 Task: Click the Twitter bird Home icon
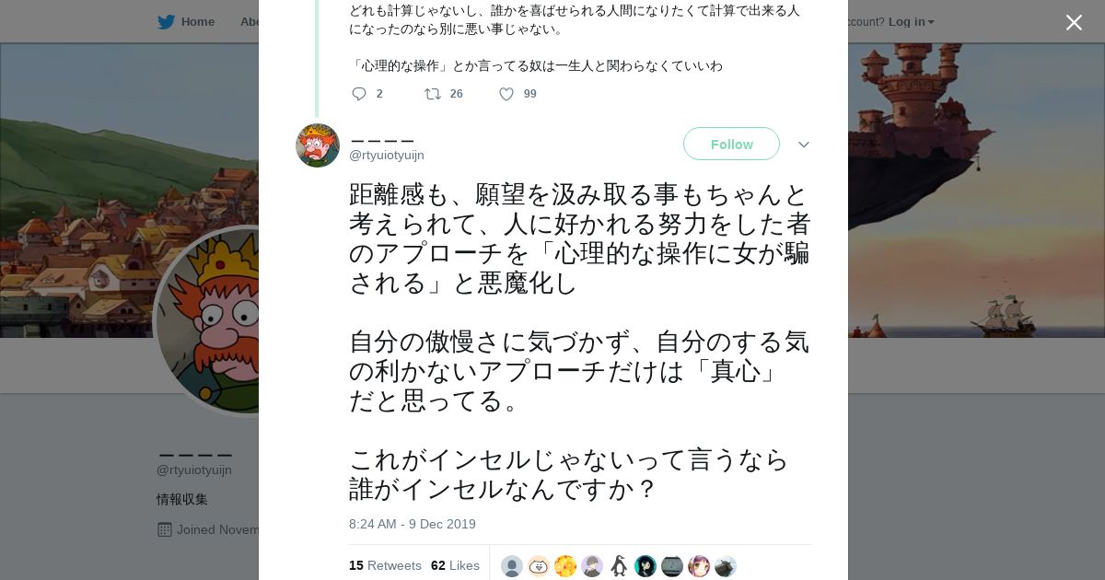(x=166, y=22)
